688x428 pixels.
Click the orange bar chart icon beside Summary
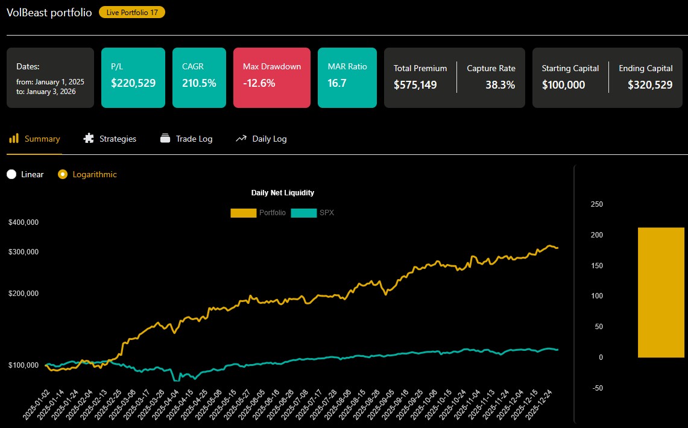[15, 138]
